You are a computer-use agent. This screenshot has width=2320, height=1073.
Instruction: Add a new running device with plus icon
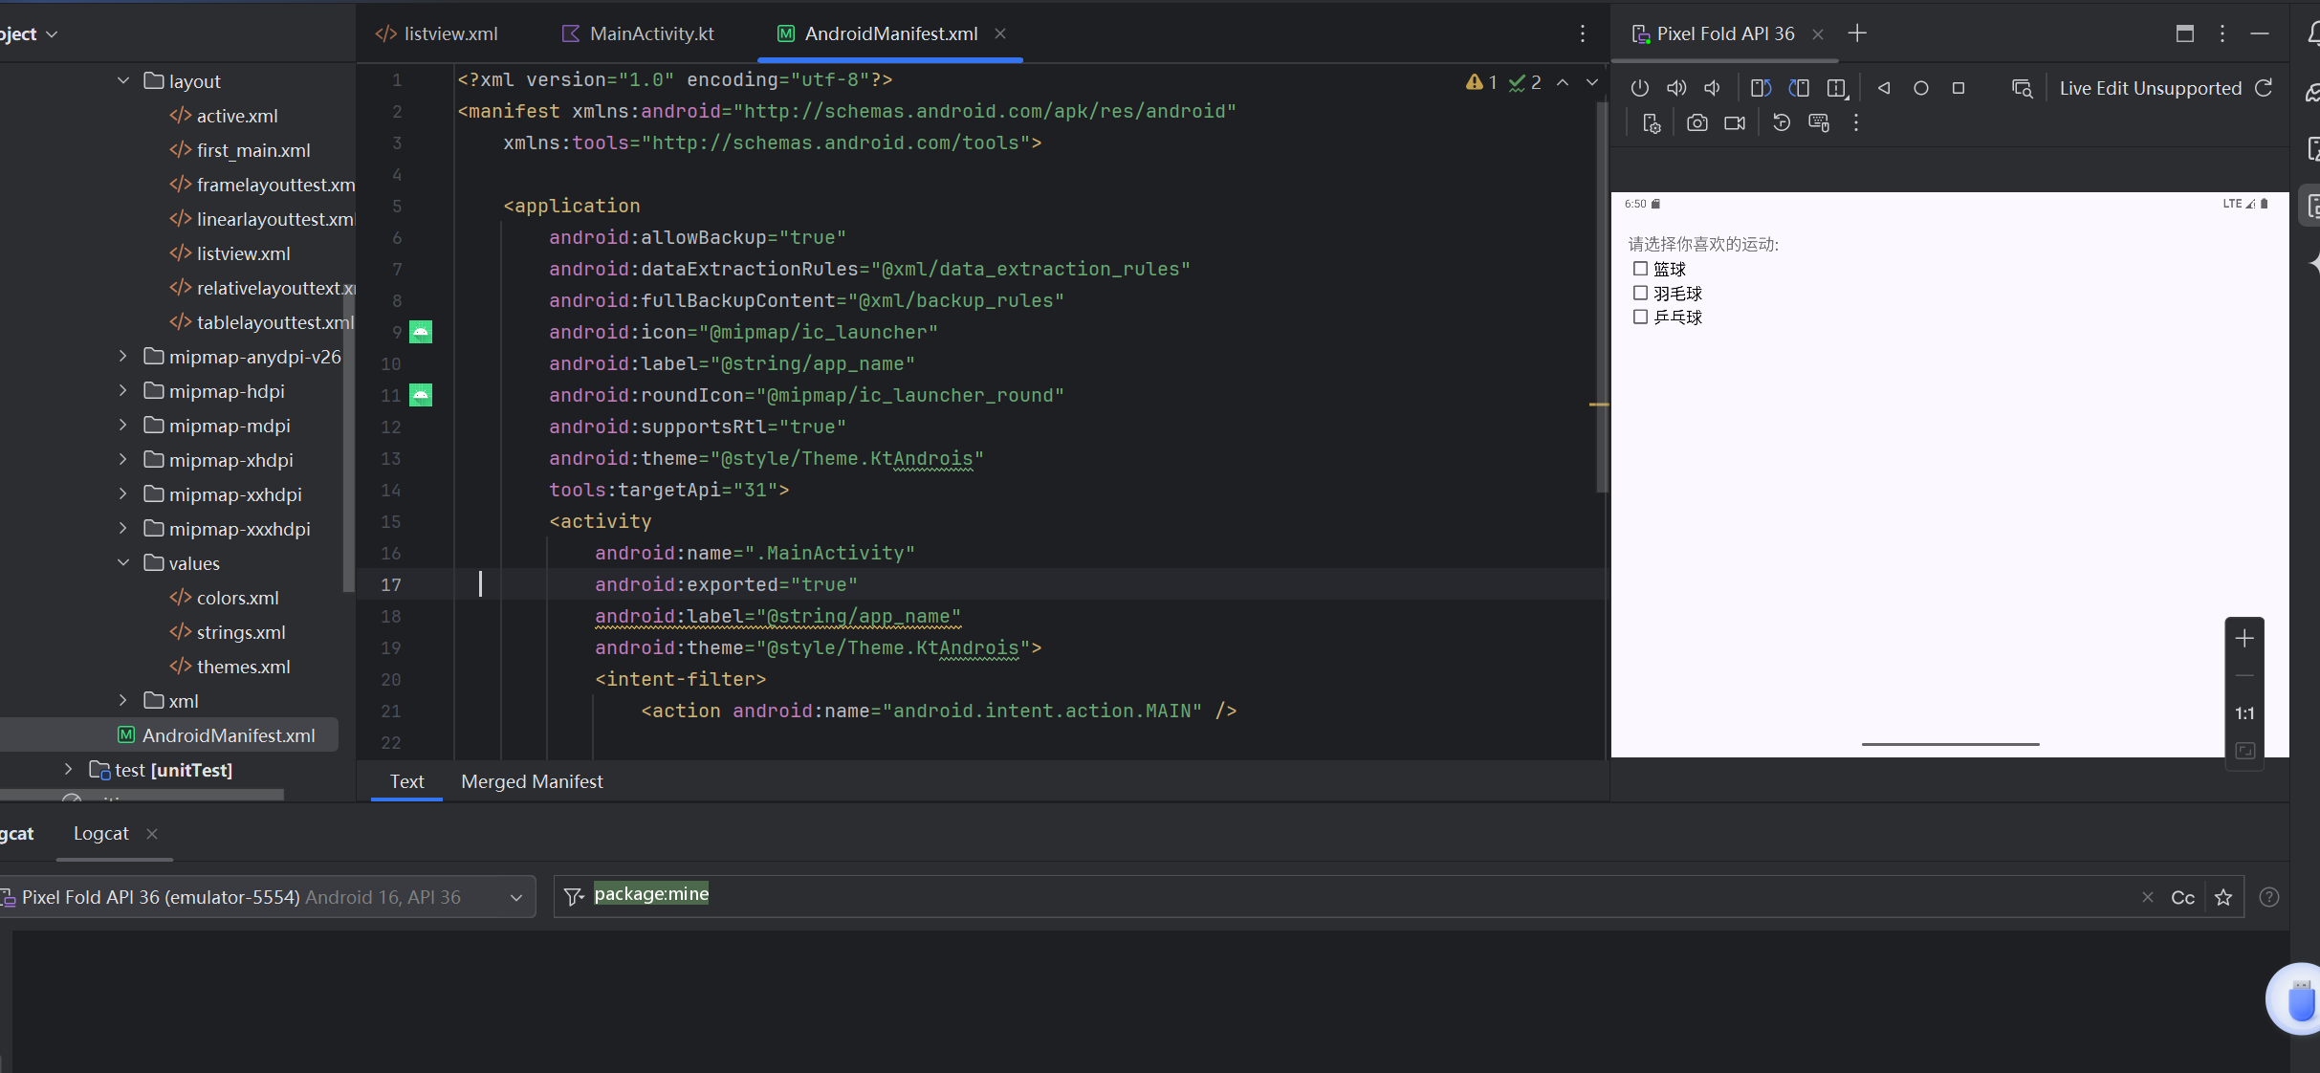(x=1857, y=33)
